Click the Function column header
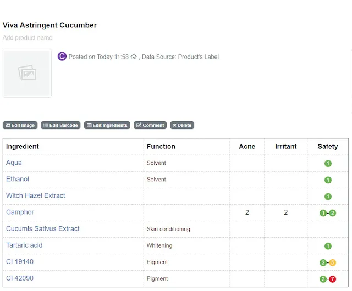The image size is (352, 291). (x=161, y=147)
